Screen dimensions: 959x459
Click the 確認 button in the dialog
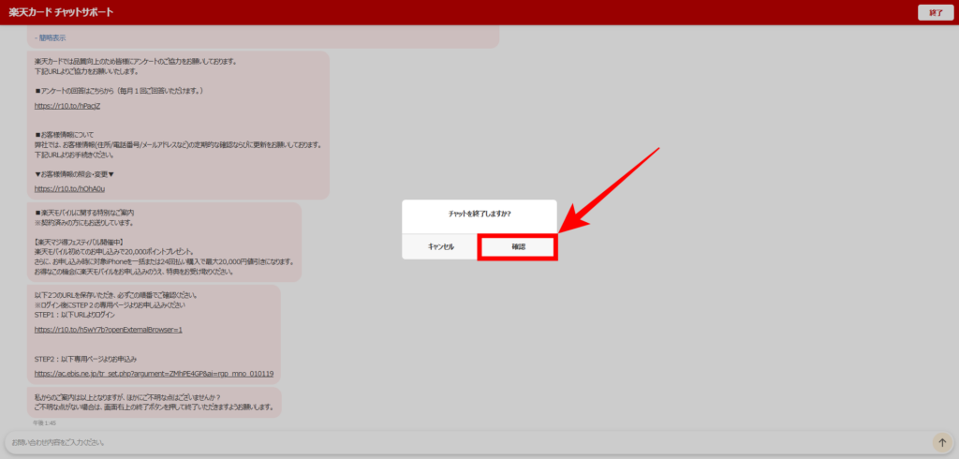coord(518,246)
